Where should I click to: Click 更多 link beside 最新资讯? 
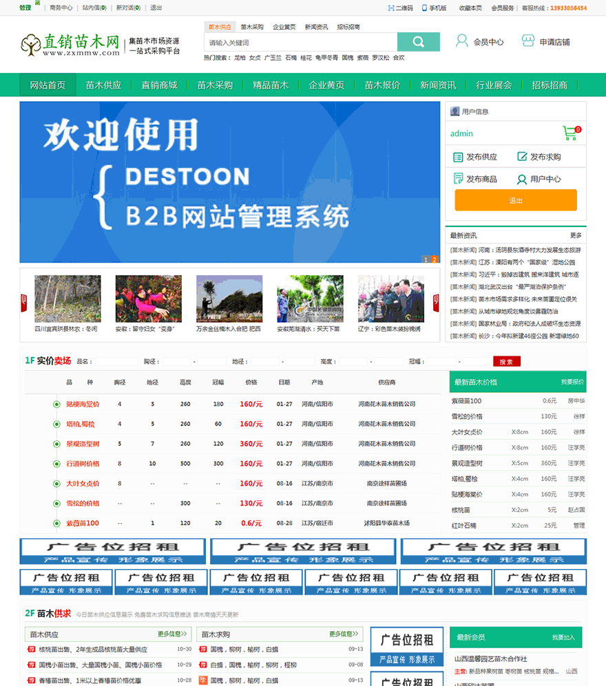coord(576,235)
